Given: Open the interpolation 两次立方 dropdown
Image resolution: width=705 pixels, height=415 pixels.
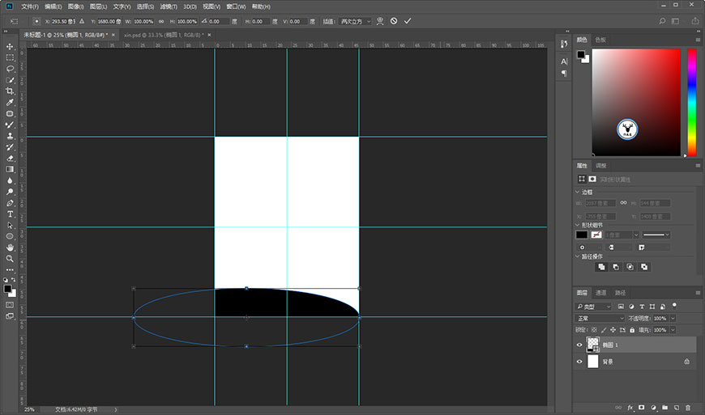Looking at the screenshot, I should pyautogui.click(x=356, y=22).
